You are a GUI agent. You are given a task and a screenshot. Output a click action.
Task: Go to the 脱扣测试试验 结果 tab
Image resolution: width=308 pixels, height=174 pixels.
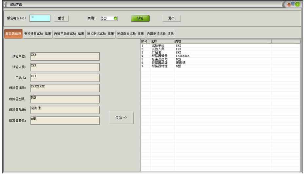pyautogui.click(x=101, y=34)
